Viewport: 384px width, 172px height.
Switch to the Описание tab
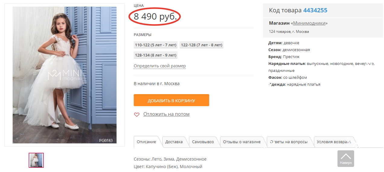click(146, 142)
